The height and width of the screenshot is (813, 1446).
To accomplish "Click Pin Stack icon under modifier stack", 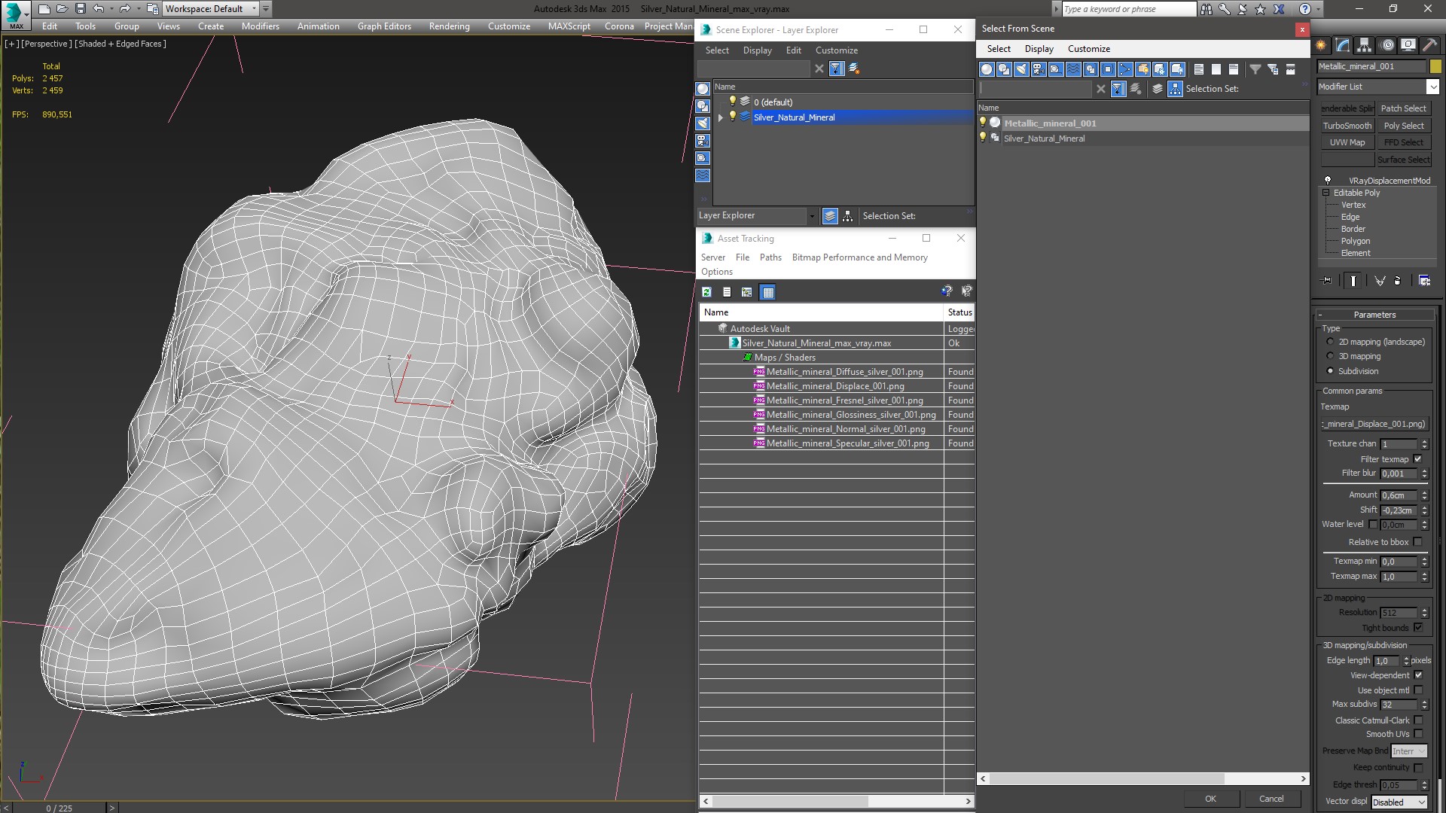I will 1327,281.
